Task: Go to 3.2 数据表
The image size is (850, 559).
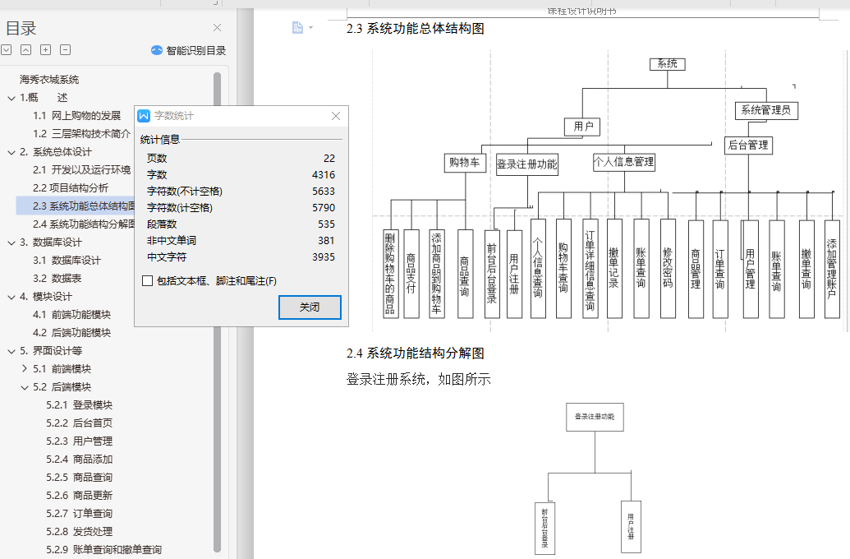Action: point(57,279)
